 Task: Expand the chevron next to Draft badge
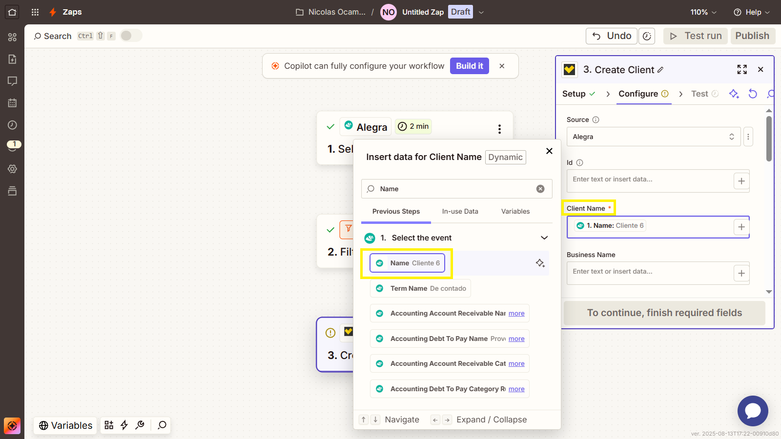click(x=481, y=12)
